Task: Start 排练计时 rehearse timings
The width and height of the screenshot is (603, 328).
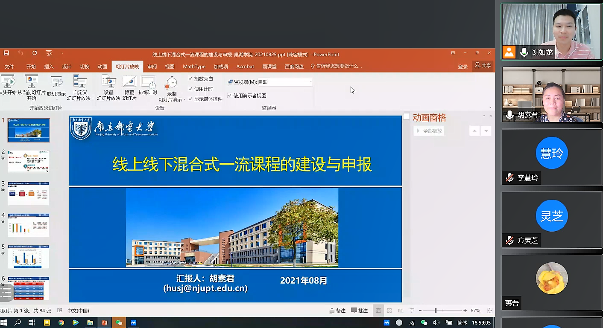Action: click(148, 86)
